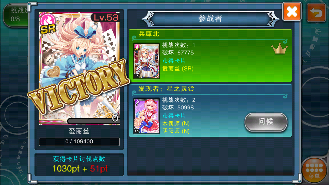Viewport: 329px width, 185px height.
Task: Open 星之灵铃's N card thumbnail
Action: coord(147,116)
